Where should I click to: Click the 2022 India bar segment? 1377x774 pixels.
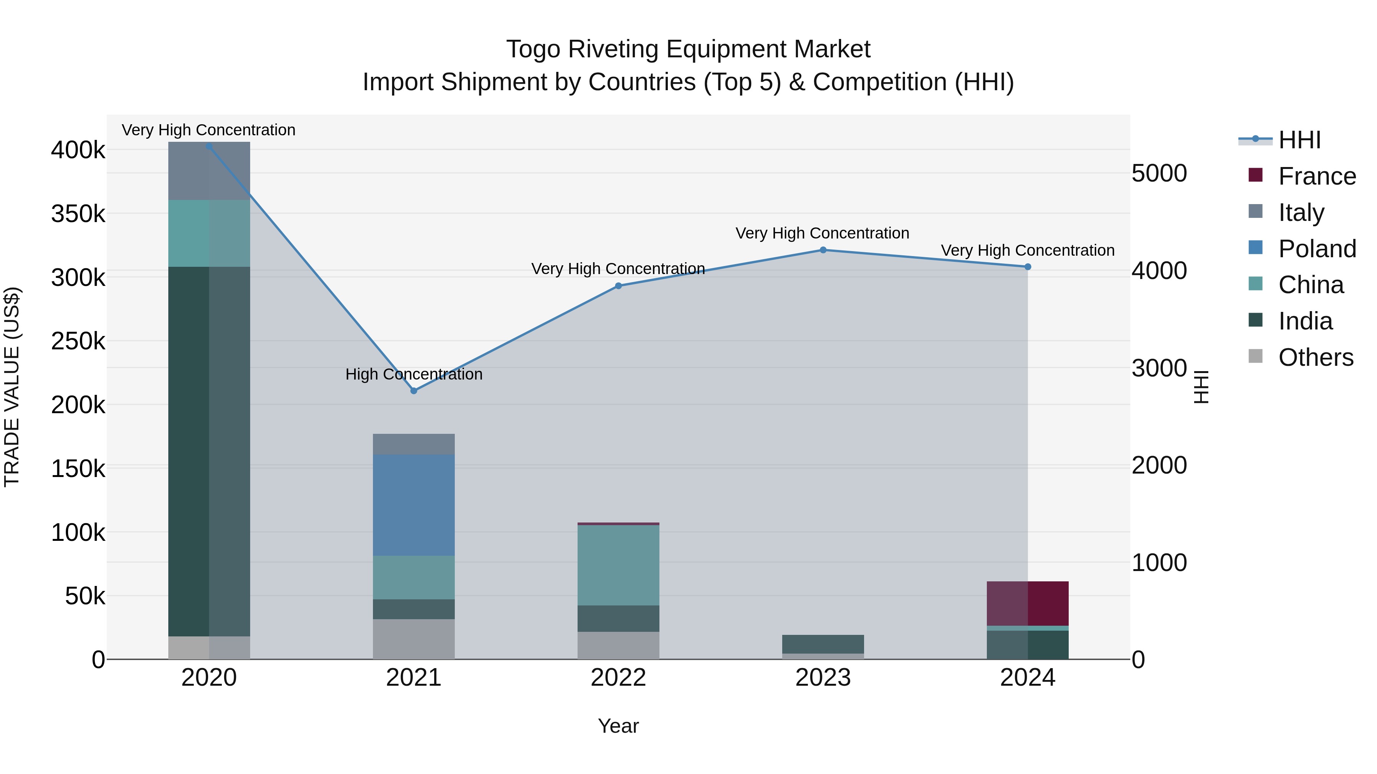click(x=619, y=619)
